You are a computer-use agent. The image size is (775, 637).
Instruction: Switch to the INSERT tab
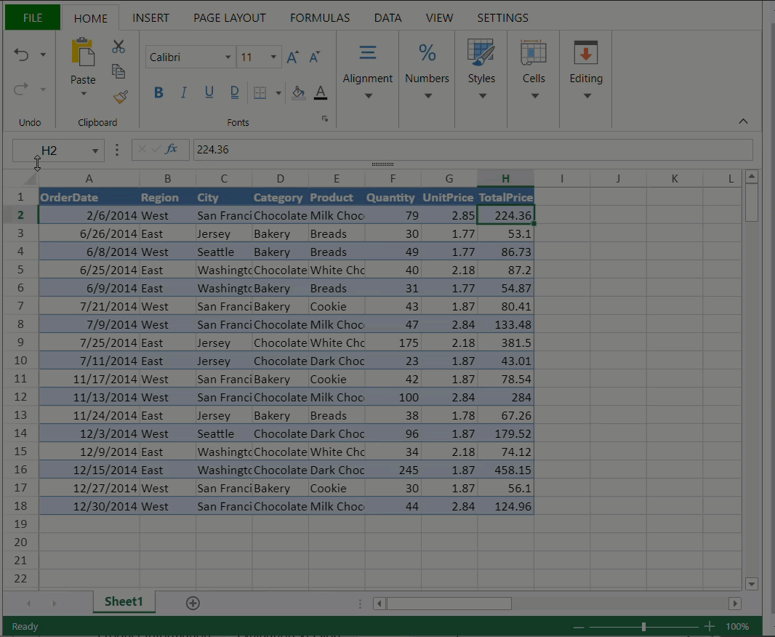click(150, 17)
